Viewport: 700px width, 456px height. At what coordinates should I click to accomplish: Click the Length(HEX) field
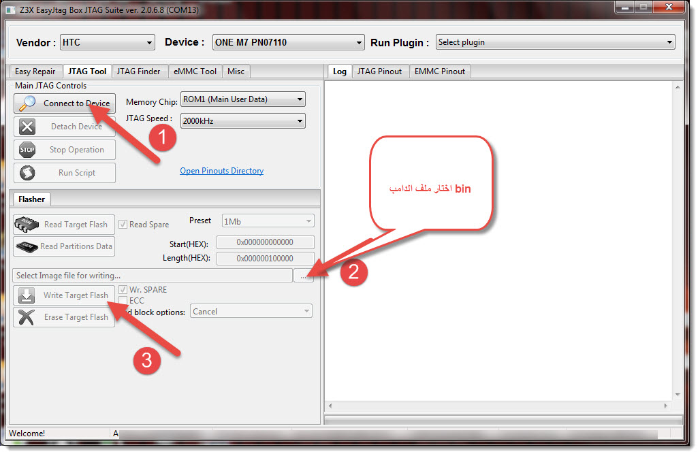265,259
